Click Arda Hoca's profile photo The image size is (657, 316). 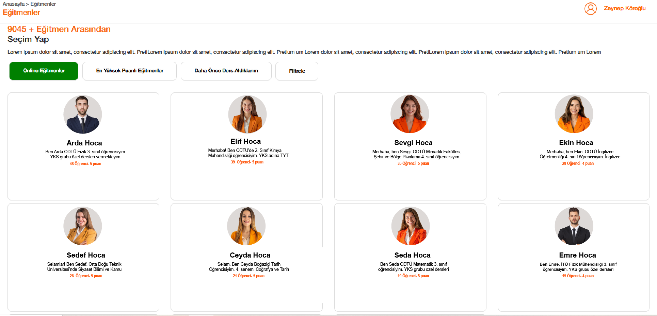coord(83,115)
